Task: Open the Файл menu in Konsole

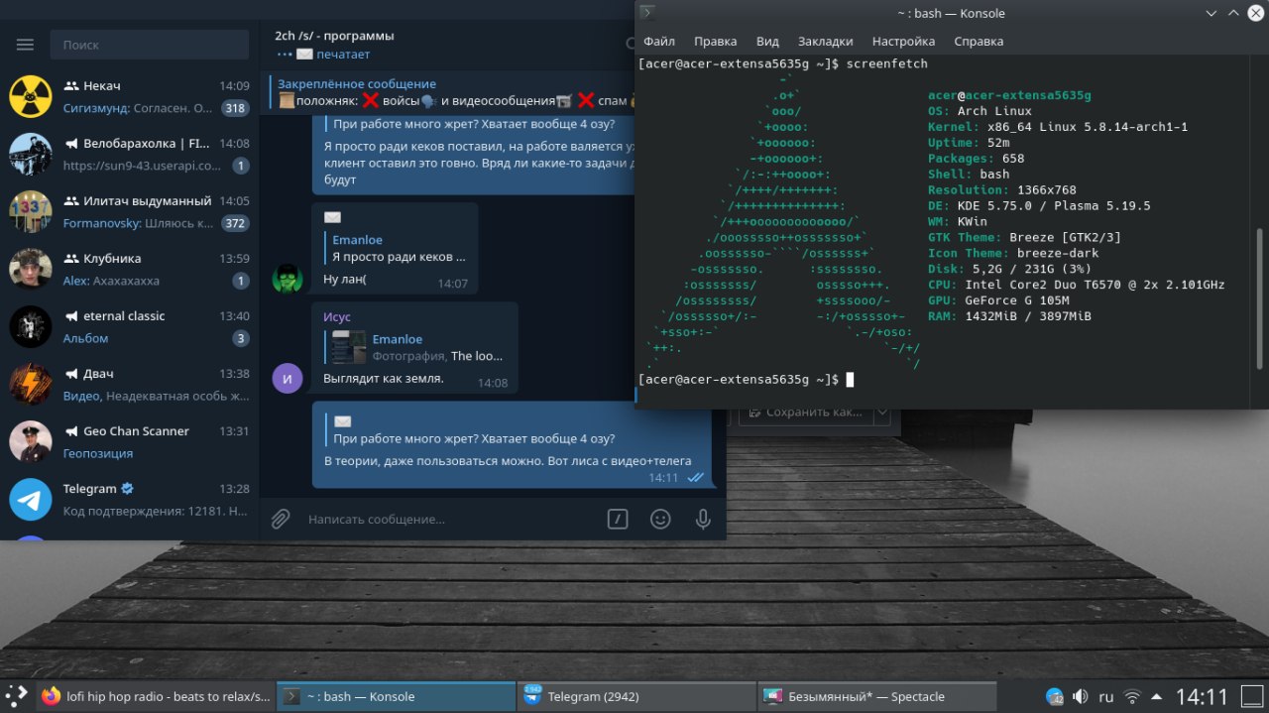Action: coord(659,42)
